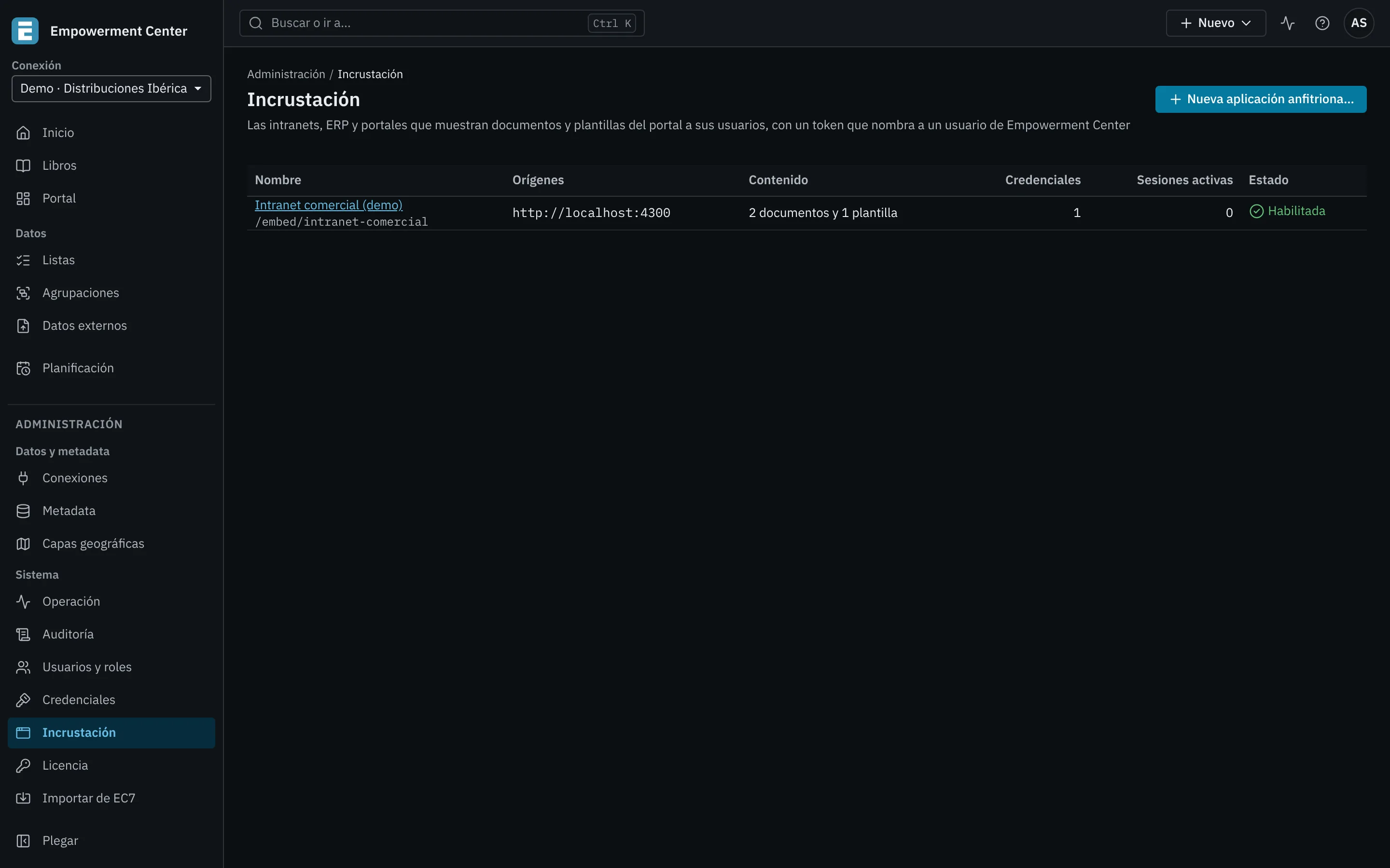1390x868 pixels.
Task: Click the Credenciales icon in sidebar
Action: click(x=23, y=699)
